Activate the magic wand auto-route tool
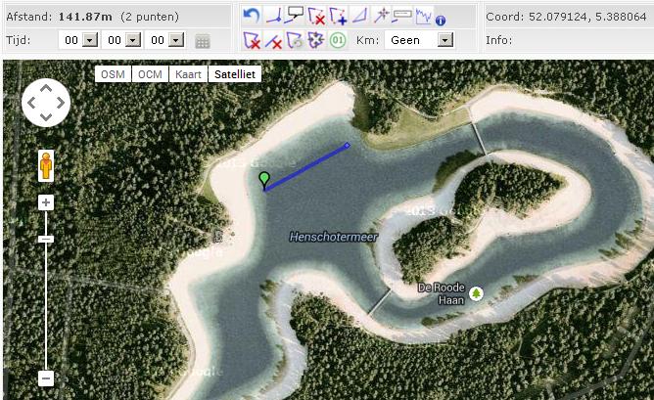Image resolution: width=654 pixels, height=400 pixels. tap(381, 16)
